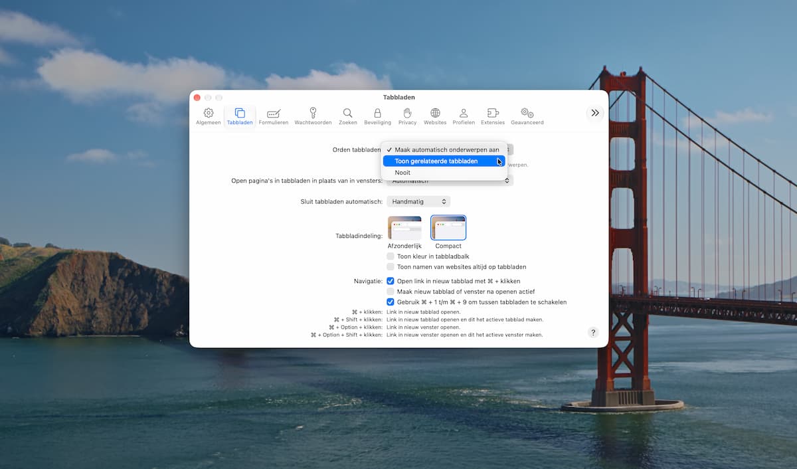Pick 'Nooit' from the popup menu
The width and height of the screenshot is (797, 469).
444,173
